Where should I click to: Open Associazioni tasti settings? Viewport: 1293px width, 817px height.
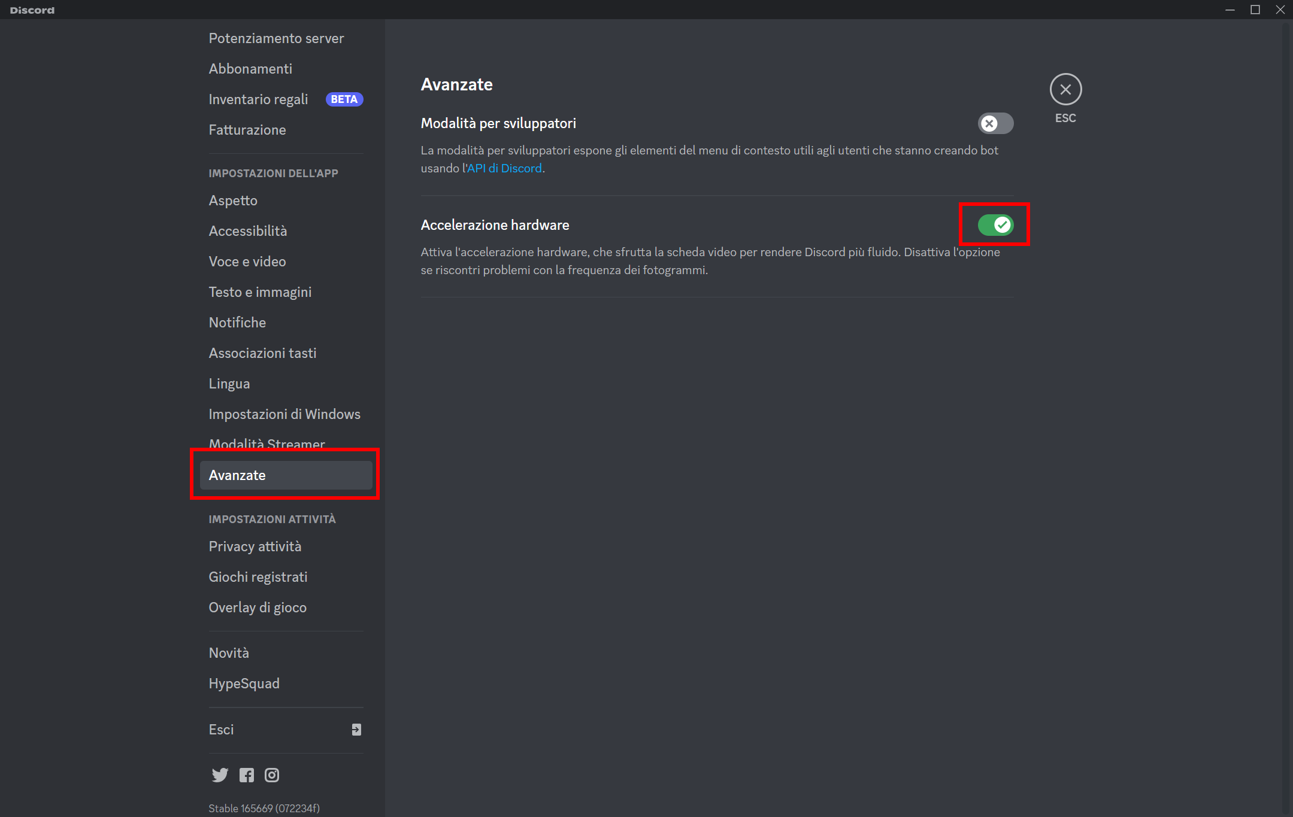(x=262, y=353)
